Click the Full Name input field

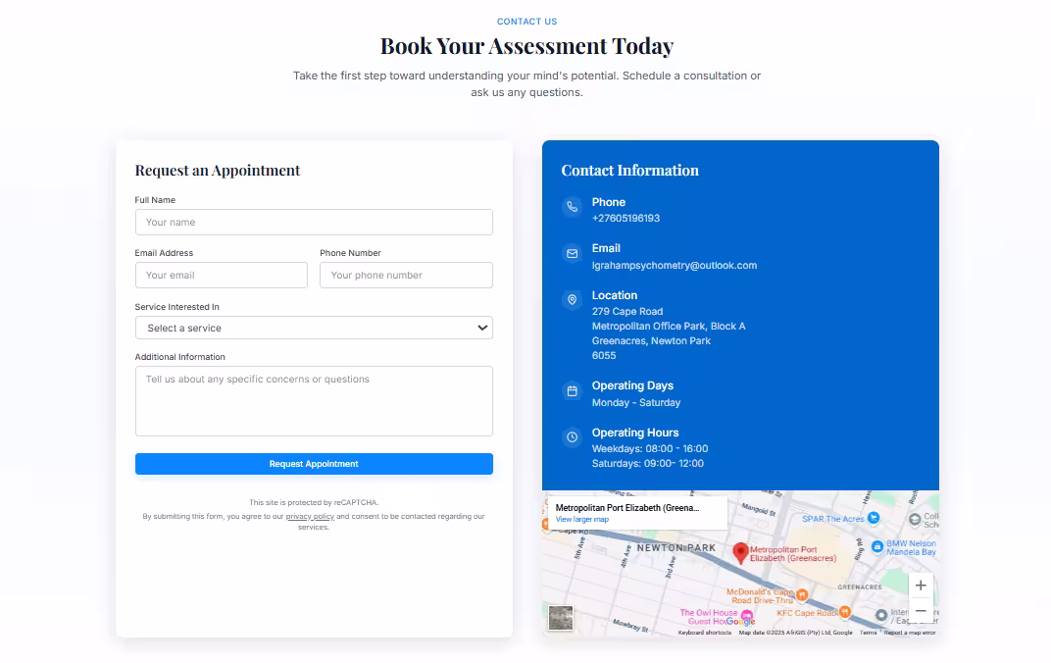point(314,222)
